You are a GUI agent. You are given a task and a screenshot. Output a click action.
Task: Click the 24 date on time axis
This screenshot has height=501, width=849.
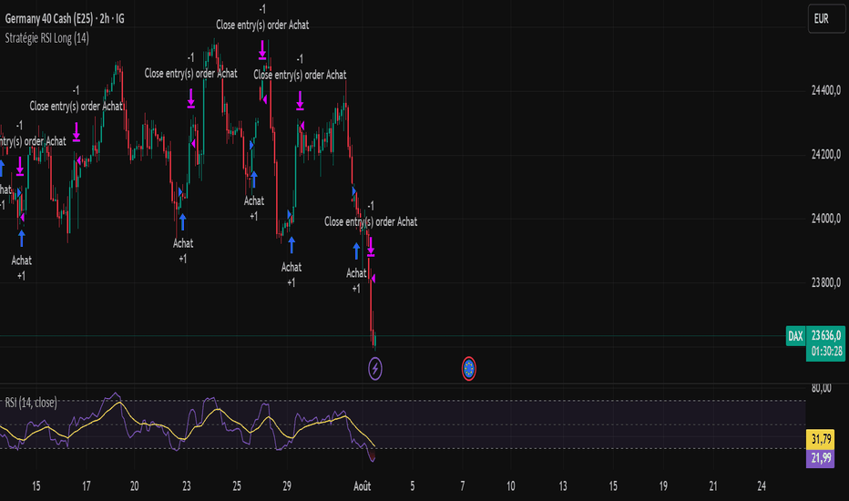click(762, 486)
